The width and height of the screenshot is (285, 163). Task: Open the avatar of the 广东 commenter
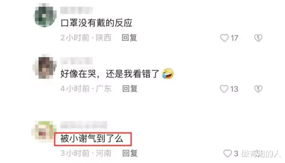click(x=45, y=67)
